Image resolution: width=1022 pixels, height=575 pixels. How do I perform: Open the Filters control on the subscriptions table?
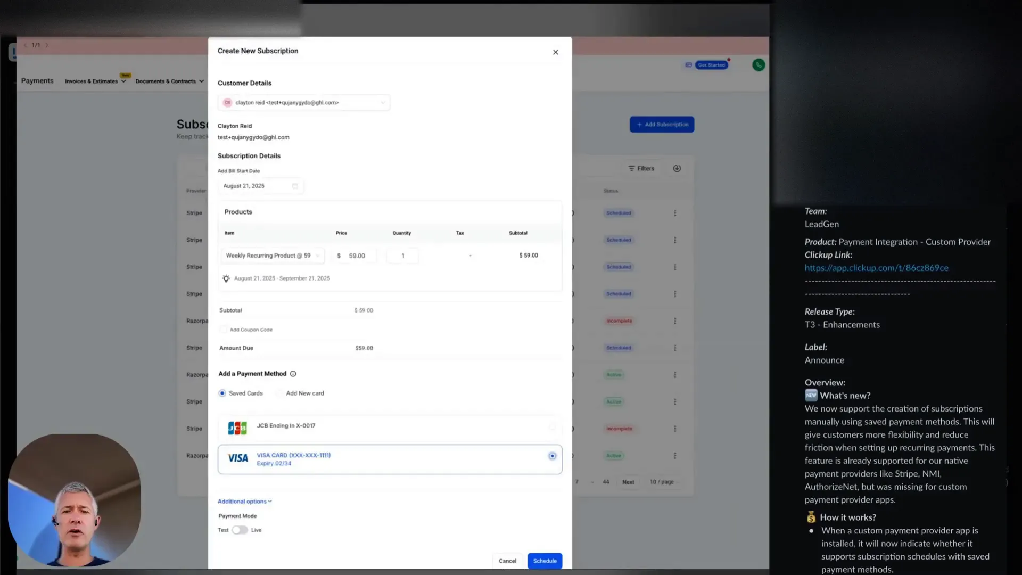(641, 168)
